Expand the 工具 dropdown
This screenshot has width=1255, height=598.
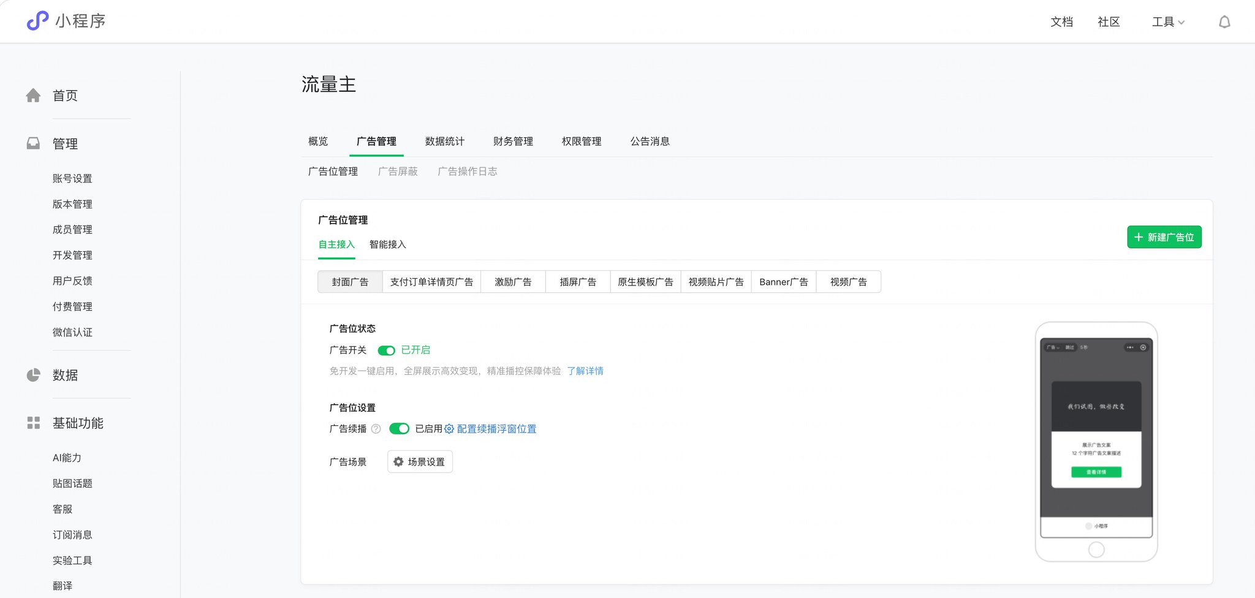(1168, 22)
